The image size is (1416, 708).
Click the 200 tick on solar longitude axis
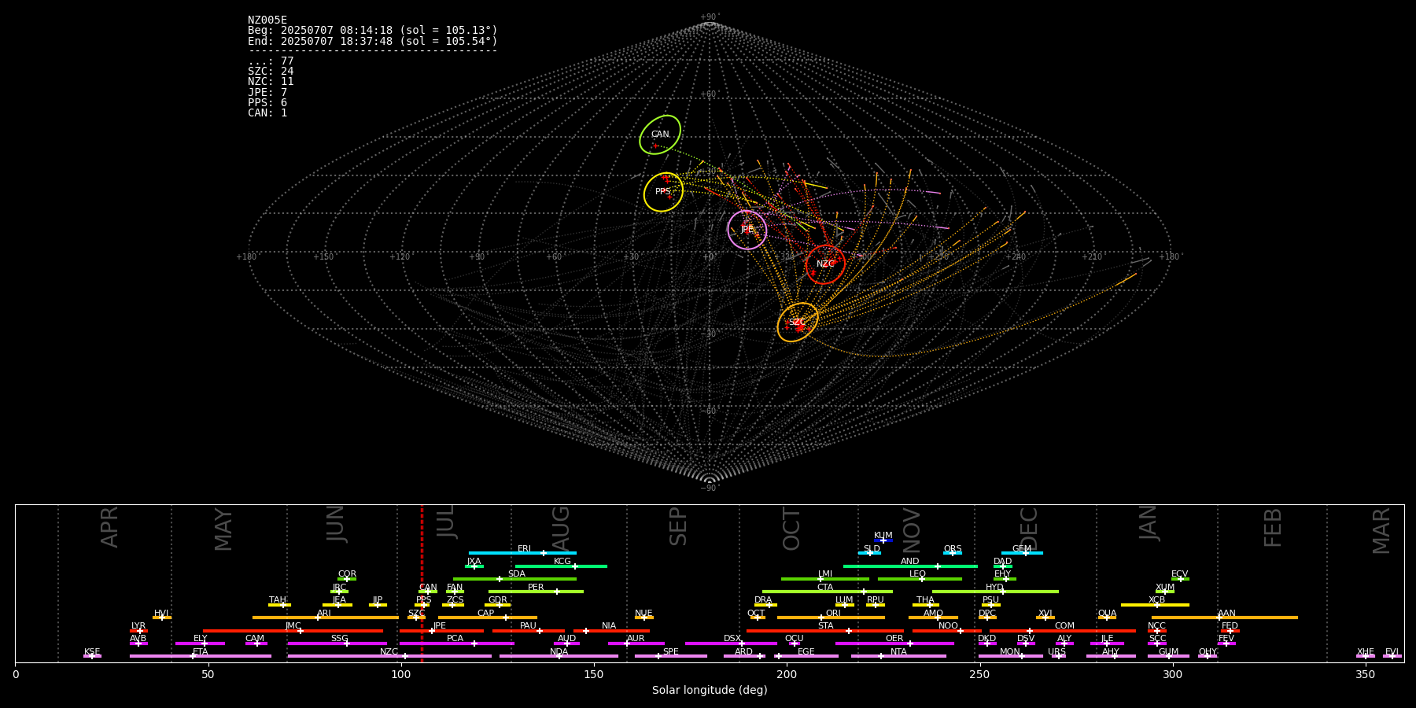pos(787,674)
